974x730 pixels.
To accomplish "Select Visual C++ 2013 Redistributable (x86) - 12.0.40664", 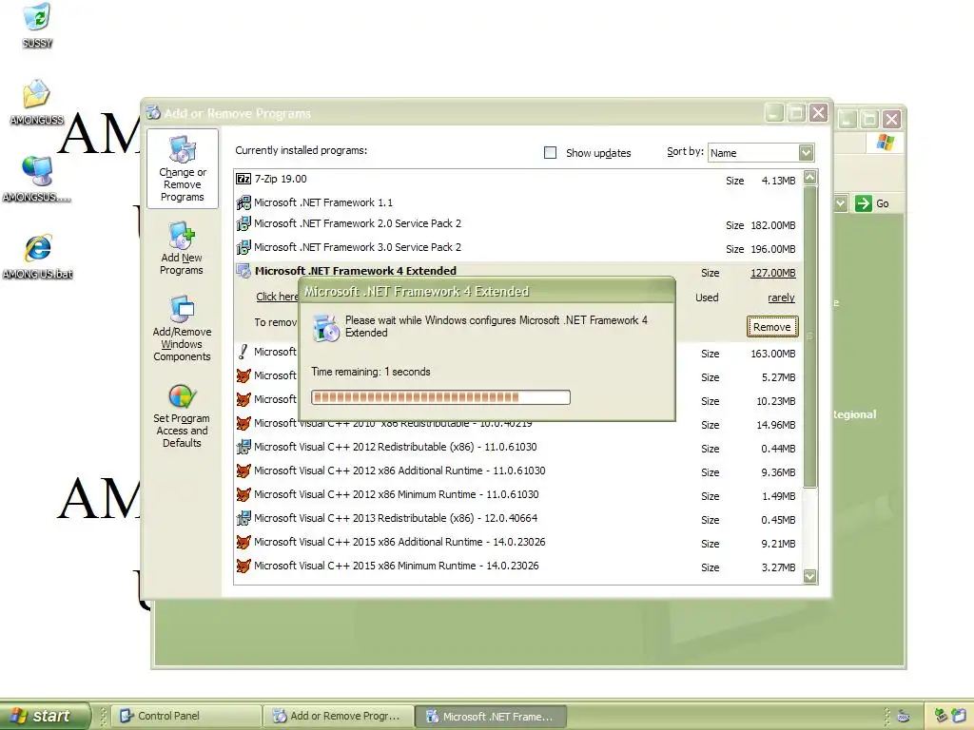I will [x=518, y=518].
